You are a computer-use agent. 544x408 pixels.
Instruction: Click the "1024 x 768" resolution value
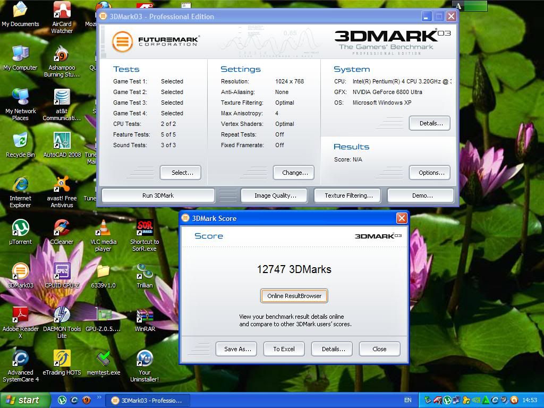click(x=290, y=81)
